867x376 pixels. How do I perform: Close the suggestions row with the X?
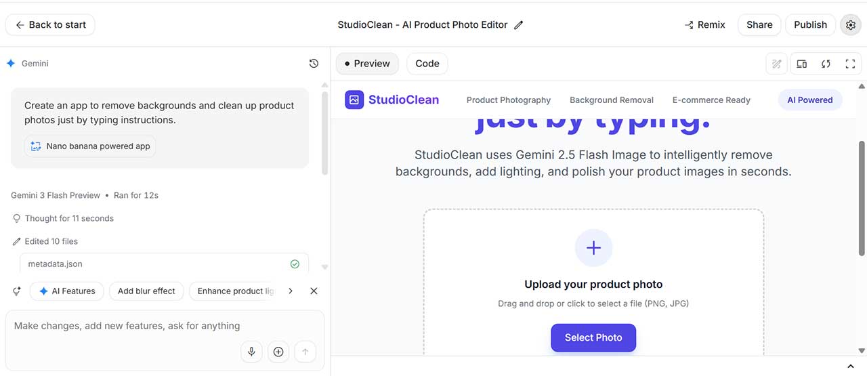click(x=314, y=291)
